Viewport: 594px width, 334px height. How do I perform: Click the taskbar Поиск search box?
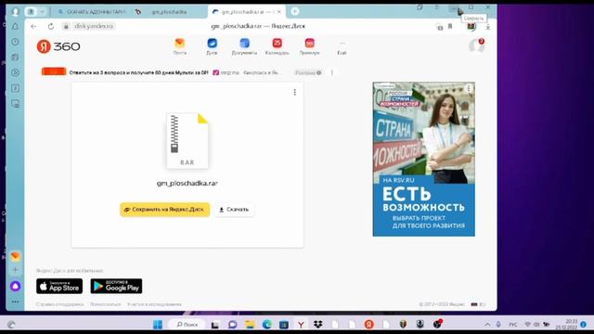click(187, 324)
